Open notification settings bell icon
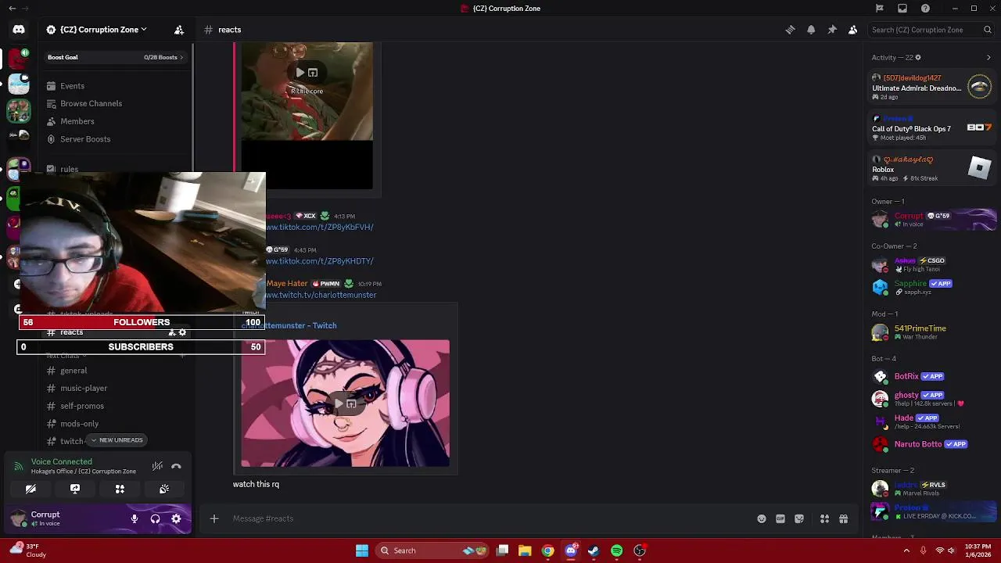Viewport: 1001px width, 563px height. 811,30
